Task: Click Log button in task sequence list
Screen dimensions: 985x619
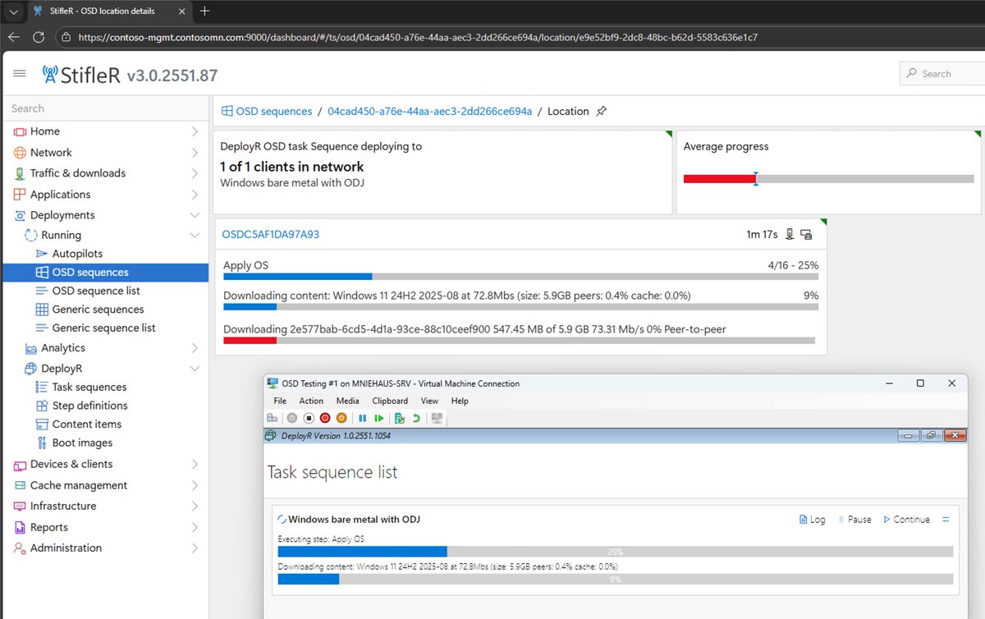Action: tap(812, 520)
